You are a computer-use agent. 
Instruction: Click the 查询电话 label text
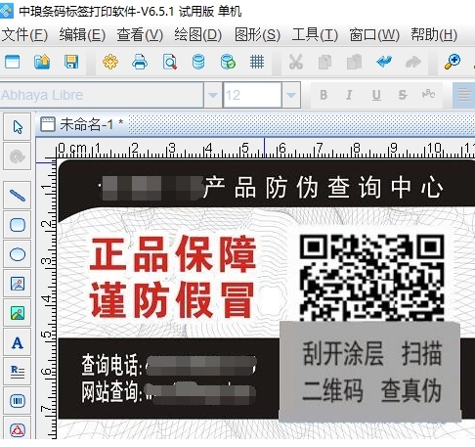coord(110,365)
